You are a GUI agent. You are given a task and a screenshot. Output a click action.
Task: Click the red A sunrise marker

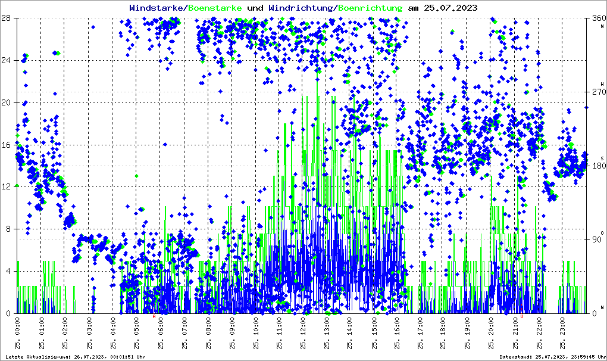154,316
